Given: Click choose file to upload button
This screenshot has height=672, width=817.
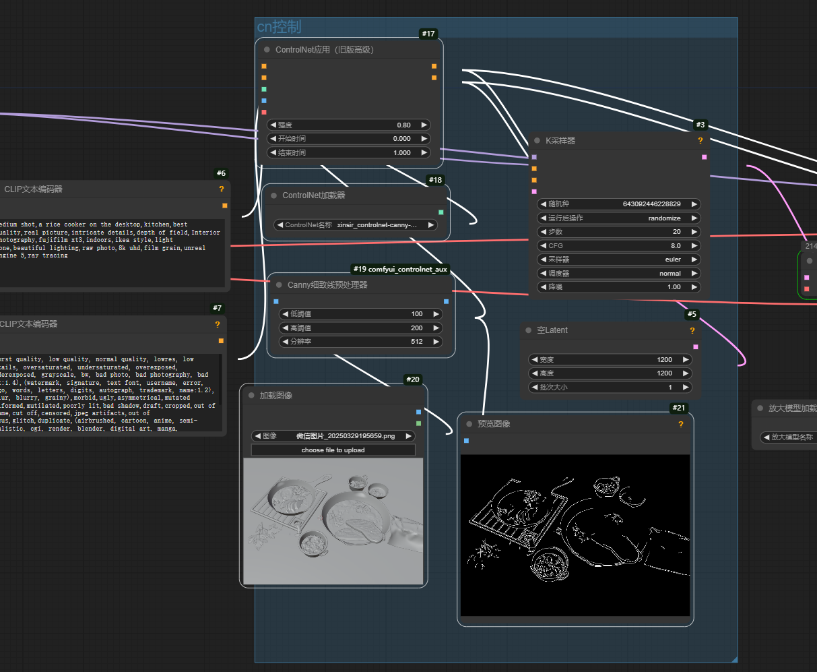Looking at the screenshot, I should [x=333, y=450].
